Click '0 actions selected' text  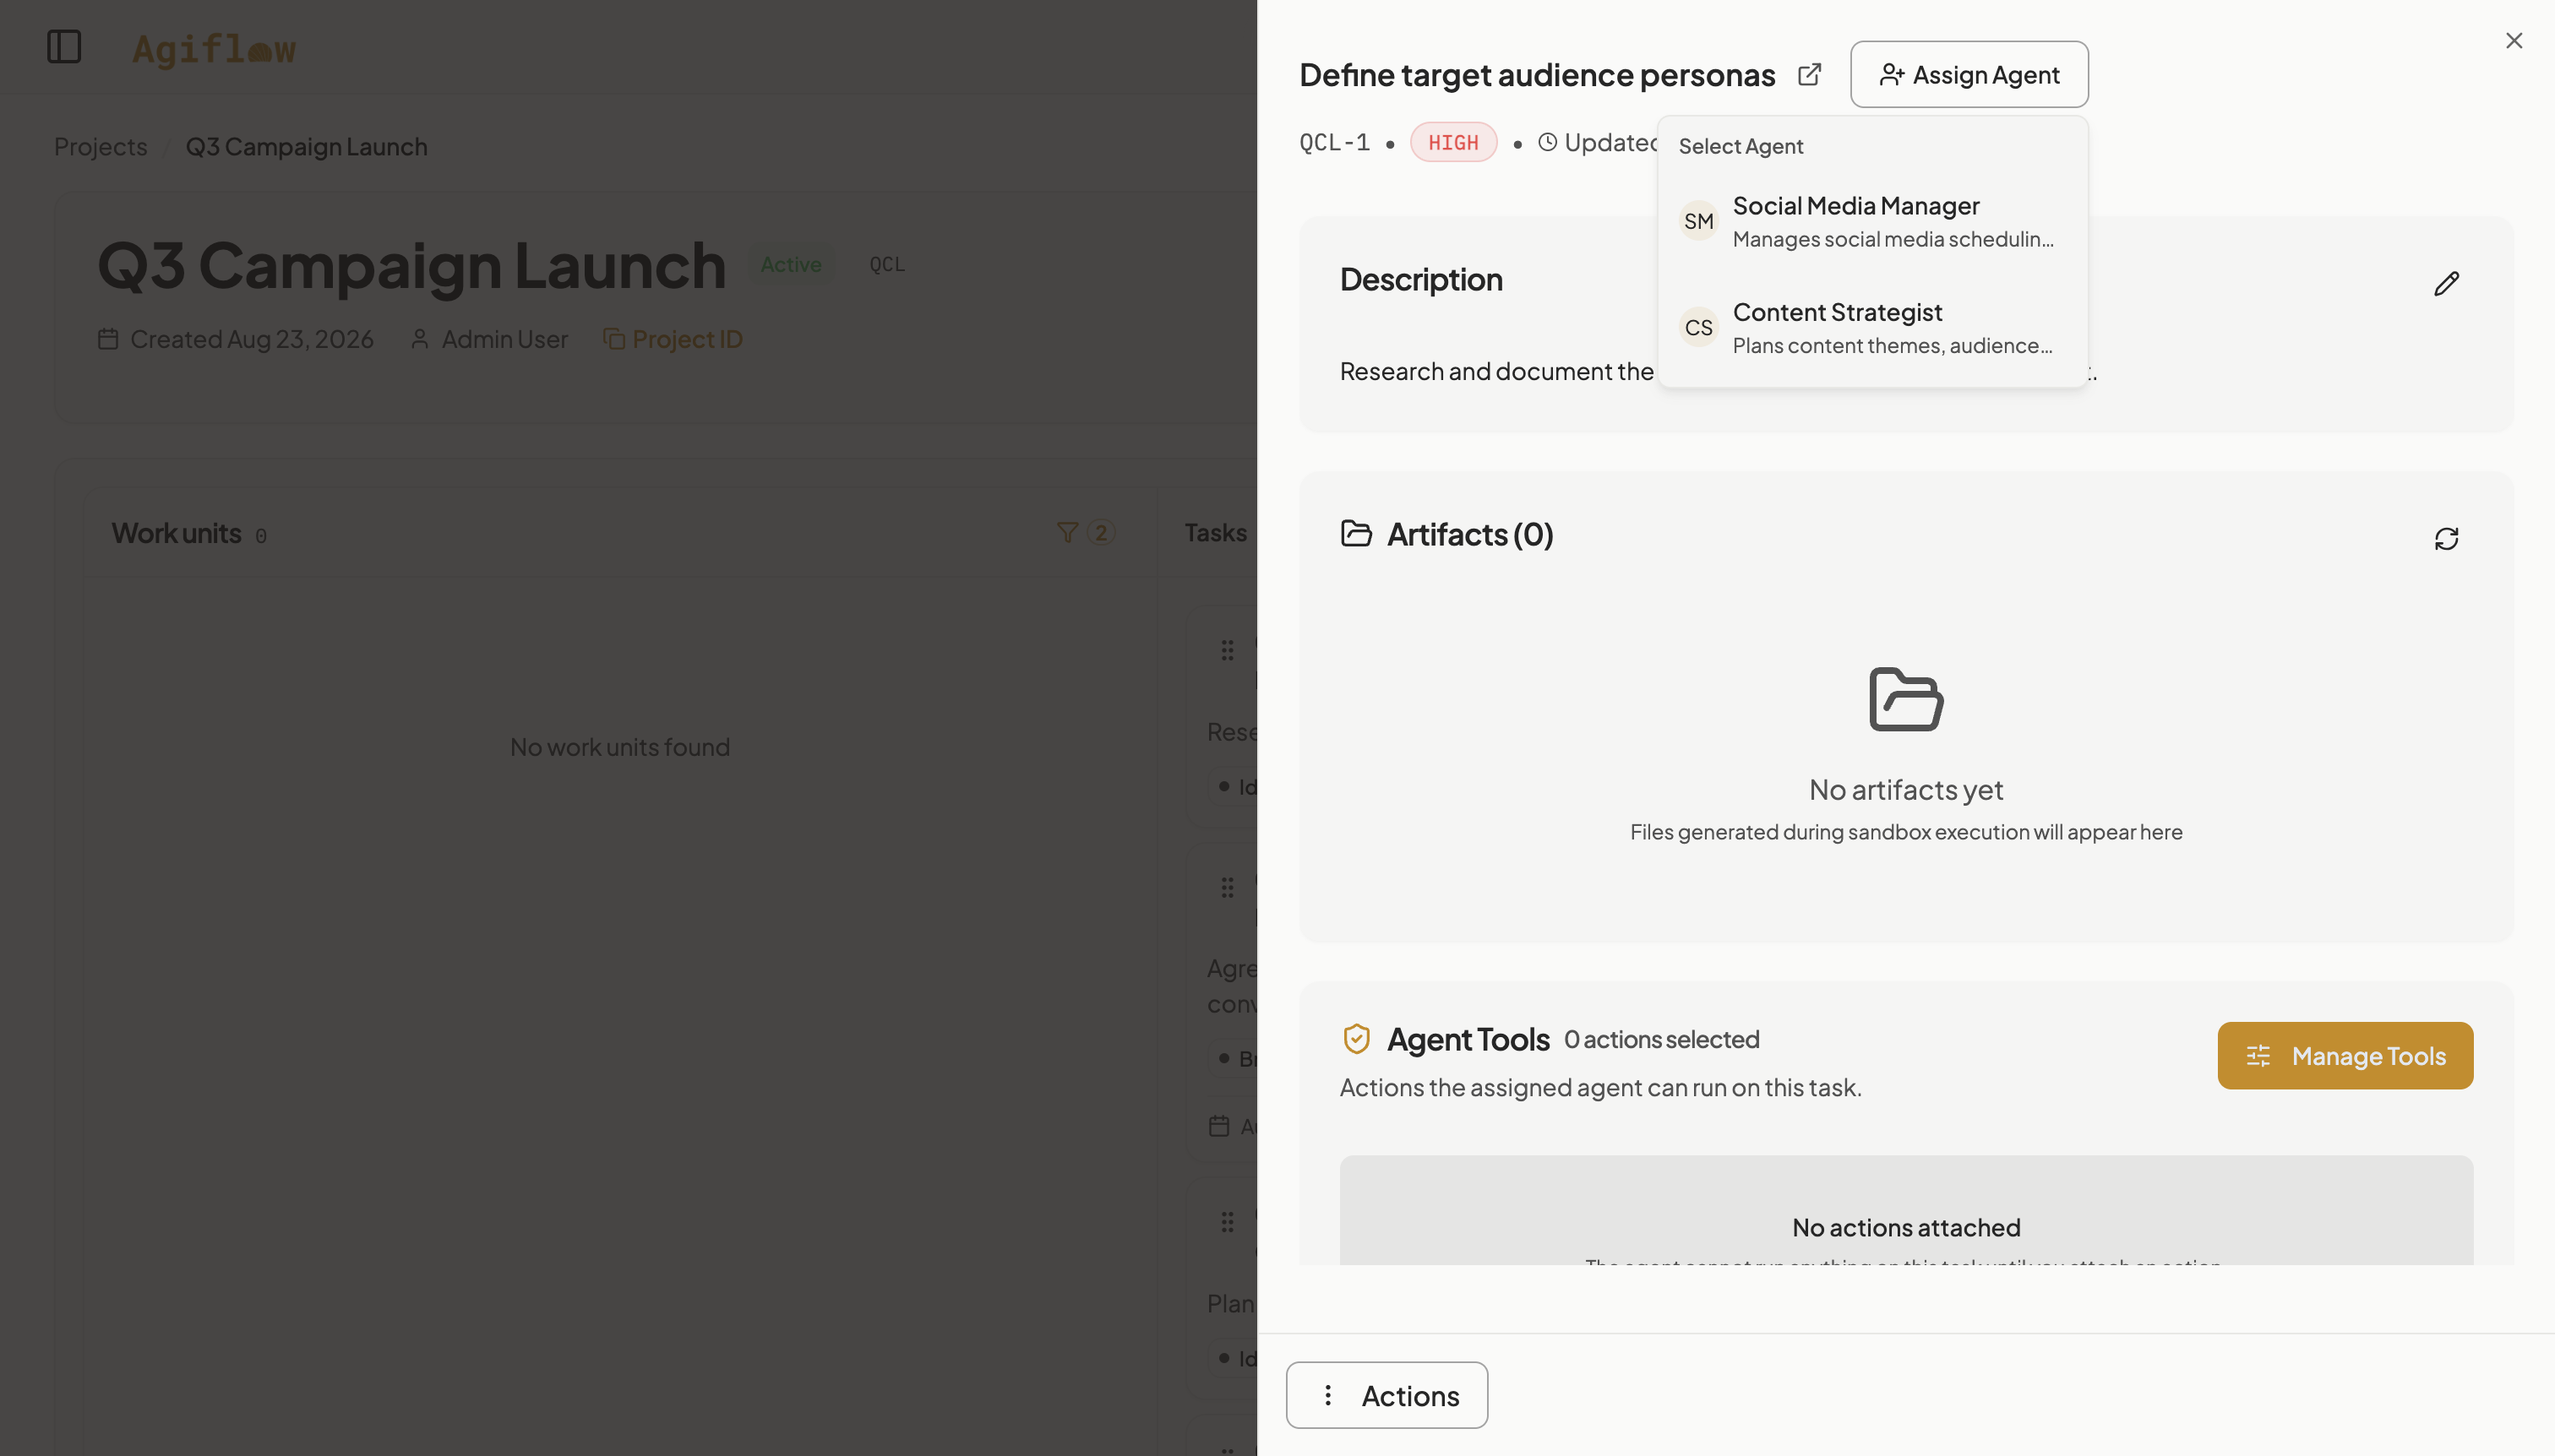click(x=1662, y=1040)
